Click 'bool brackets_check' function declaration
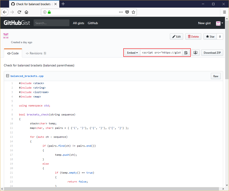 coord(47,114)
